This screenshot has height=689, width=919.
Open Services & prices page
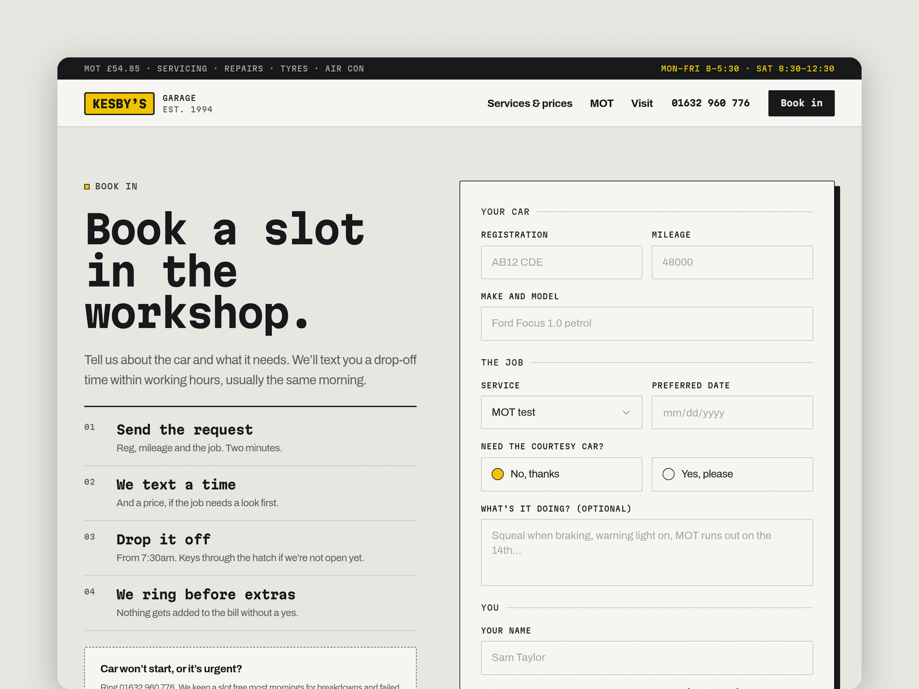(530, 103)
